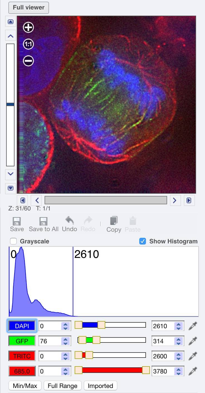Viewport: 205px width, 393px height.
Task: Redo the rendering change
Action: (x=88, y=225)
